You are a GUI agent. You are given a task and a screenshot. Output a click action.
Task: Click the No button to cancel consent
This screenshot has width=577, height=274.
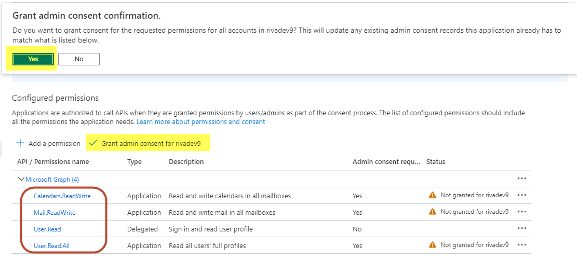click(x=79, y=59)
